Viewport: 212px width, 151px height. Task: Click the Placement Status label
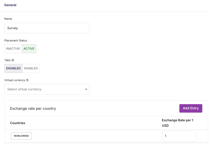click(16, 40)
